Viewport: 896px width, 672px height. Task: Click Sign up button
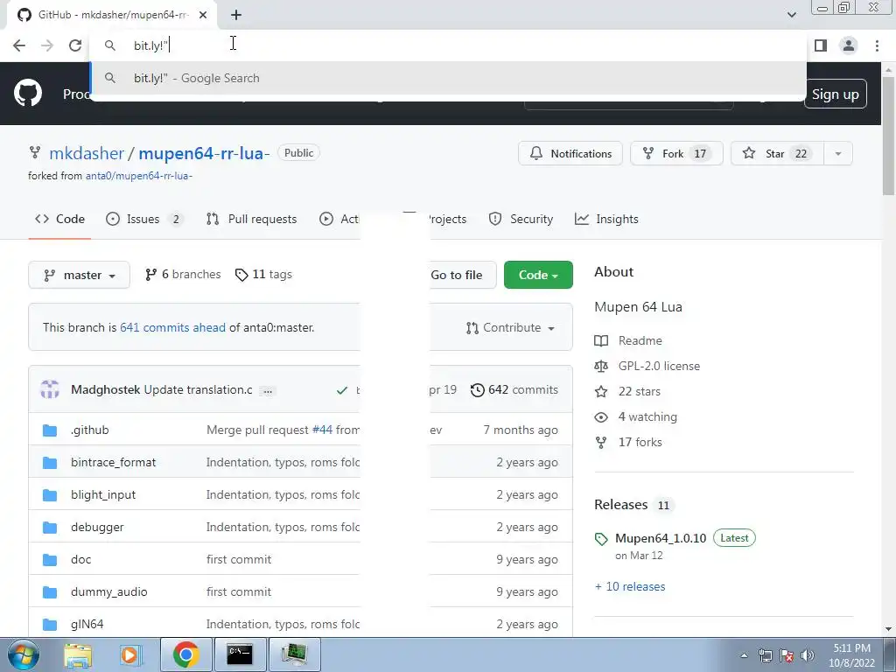click(836, 94)
